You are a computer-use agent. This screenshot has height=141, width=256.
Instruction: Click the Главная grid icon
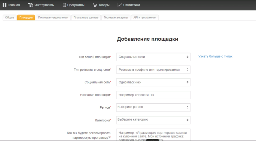[x=4, y=5]
